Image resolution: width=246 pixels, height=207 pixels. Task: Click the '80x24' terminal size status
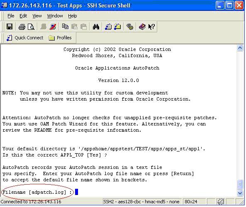[191, 202]
